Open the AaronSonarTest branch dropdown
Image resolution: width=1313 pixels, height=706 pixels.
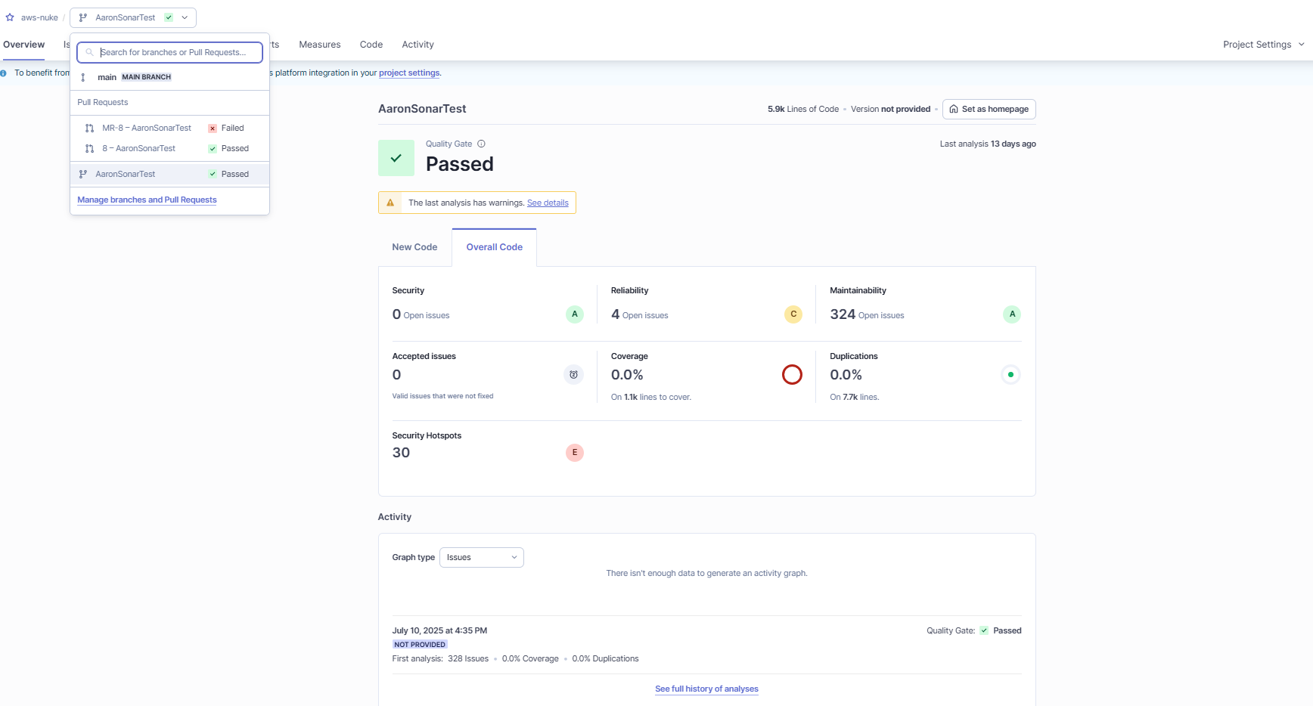133,17
